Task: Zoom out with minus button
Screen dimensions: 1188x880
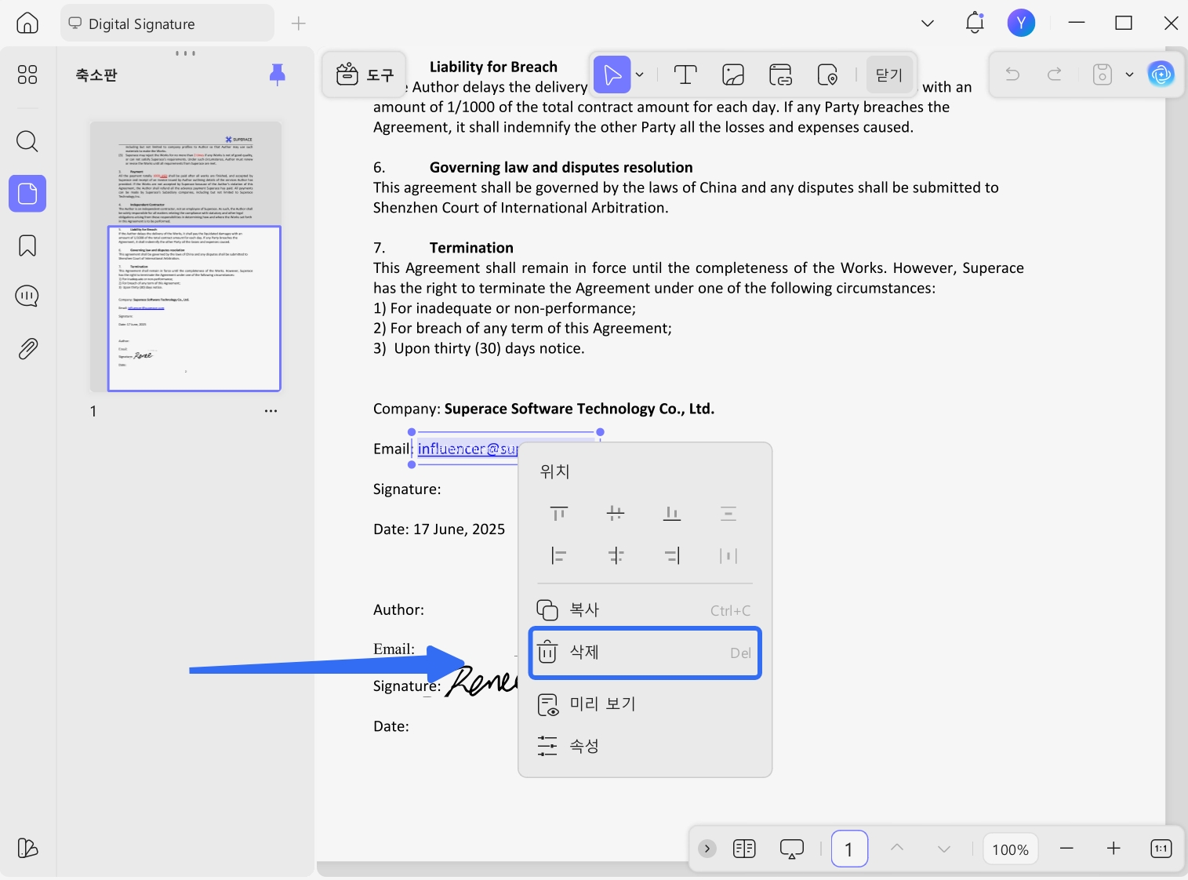Action: (1066, 849)
